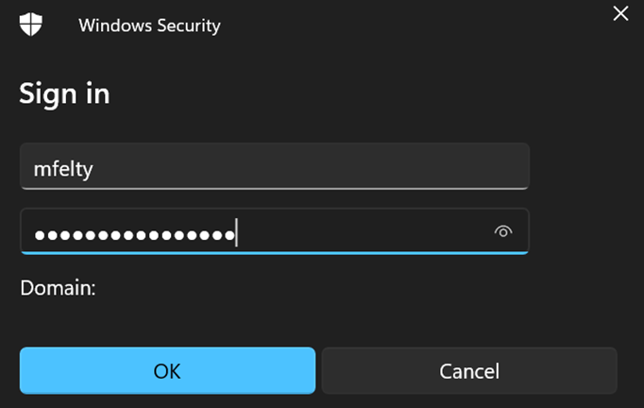Focus the username field containing mfelty
Screen dimensions: 644x408
[x=274, y=167]
